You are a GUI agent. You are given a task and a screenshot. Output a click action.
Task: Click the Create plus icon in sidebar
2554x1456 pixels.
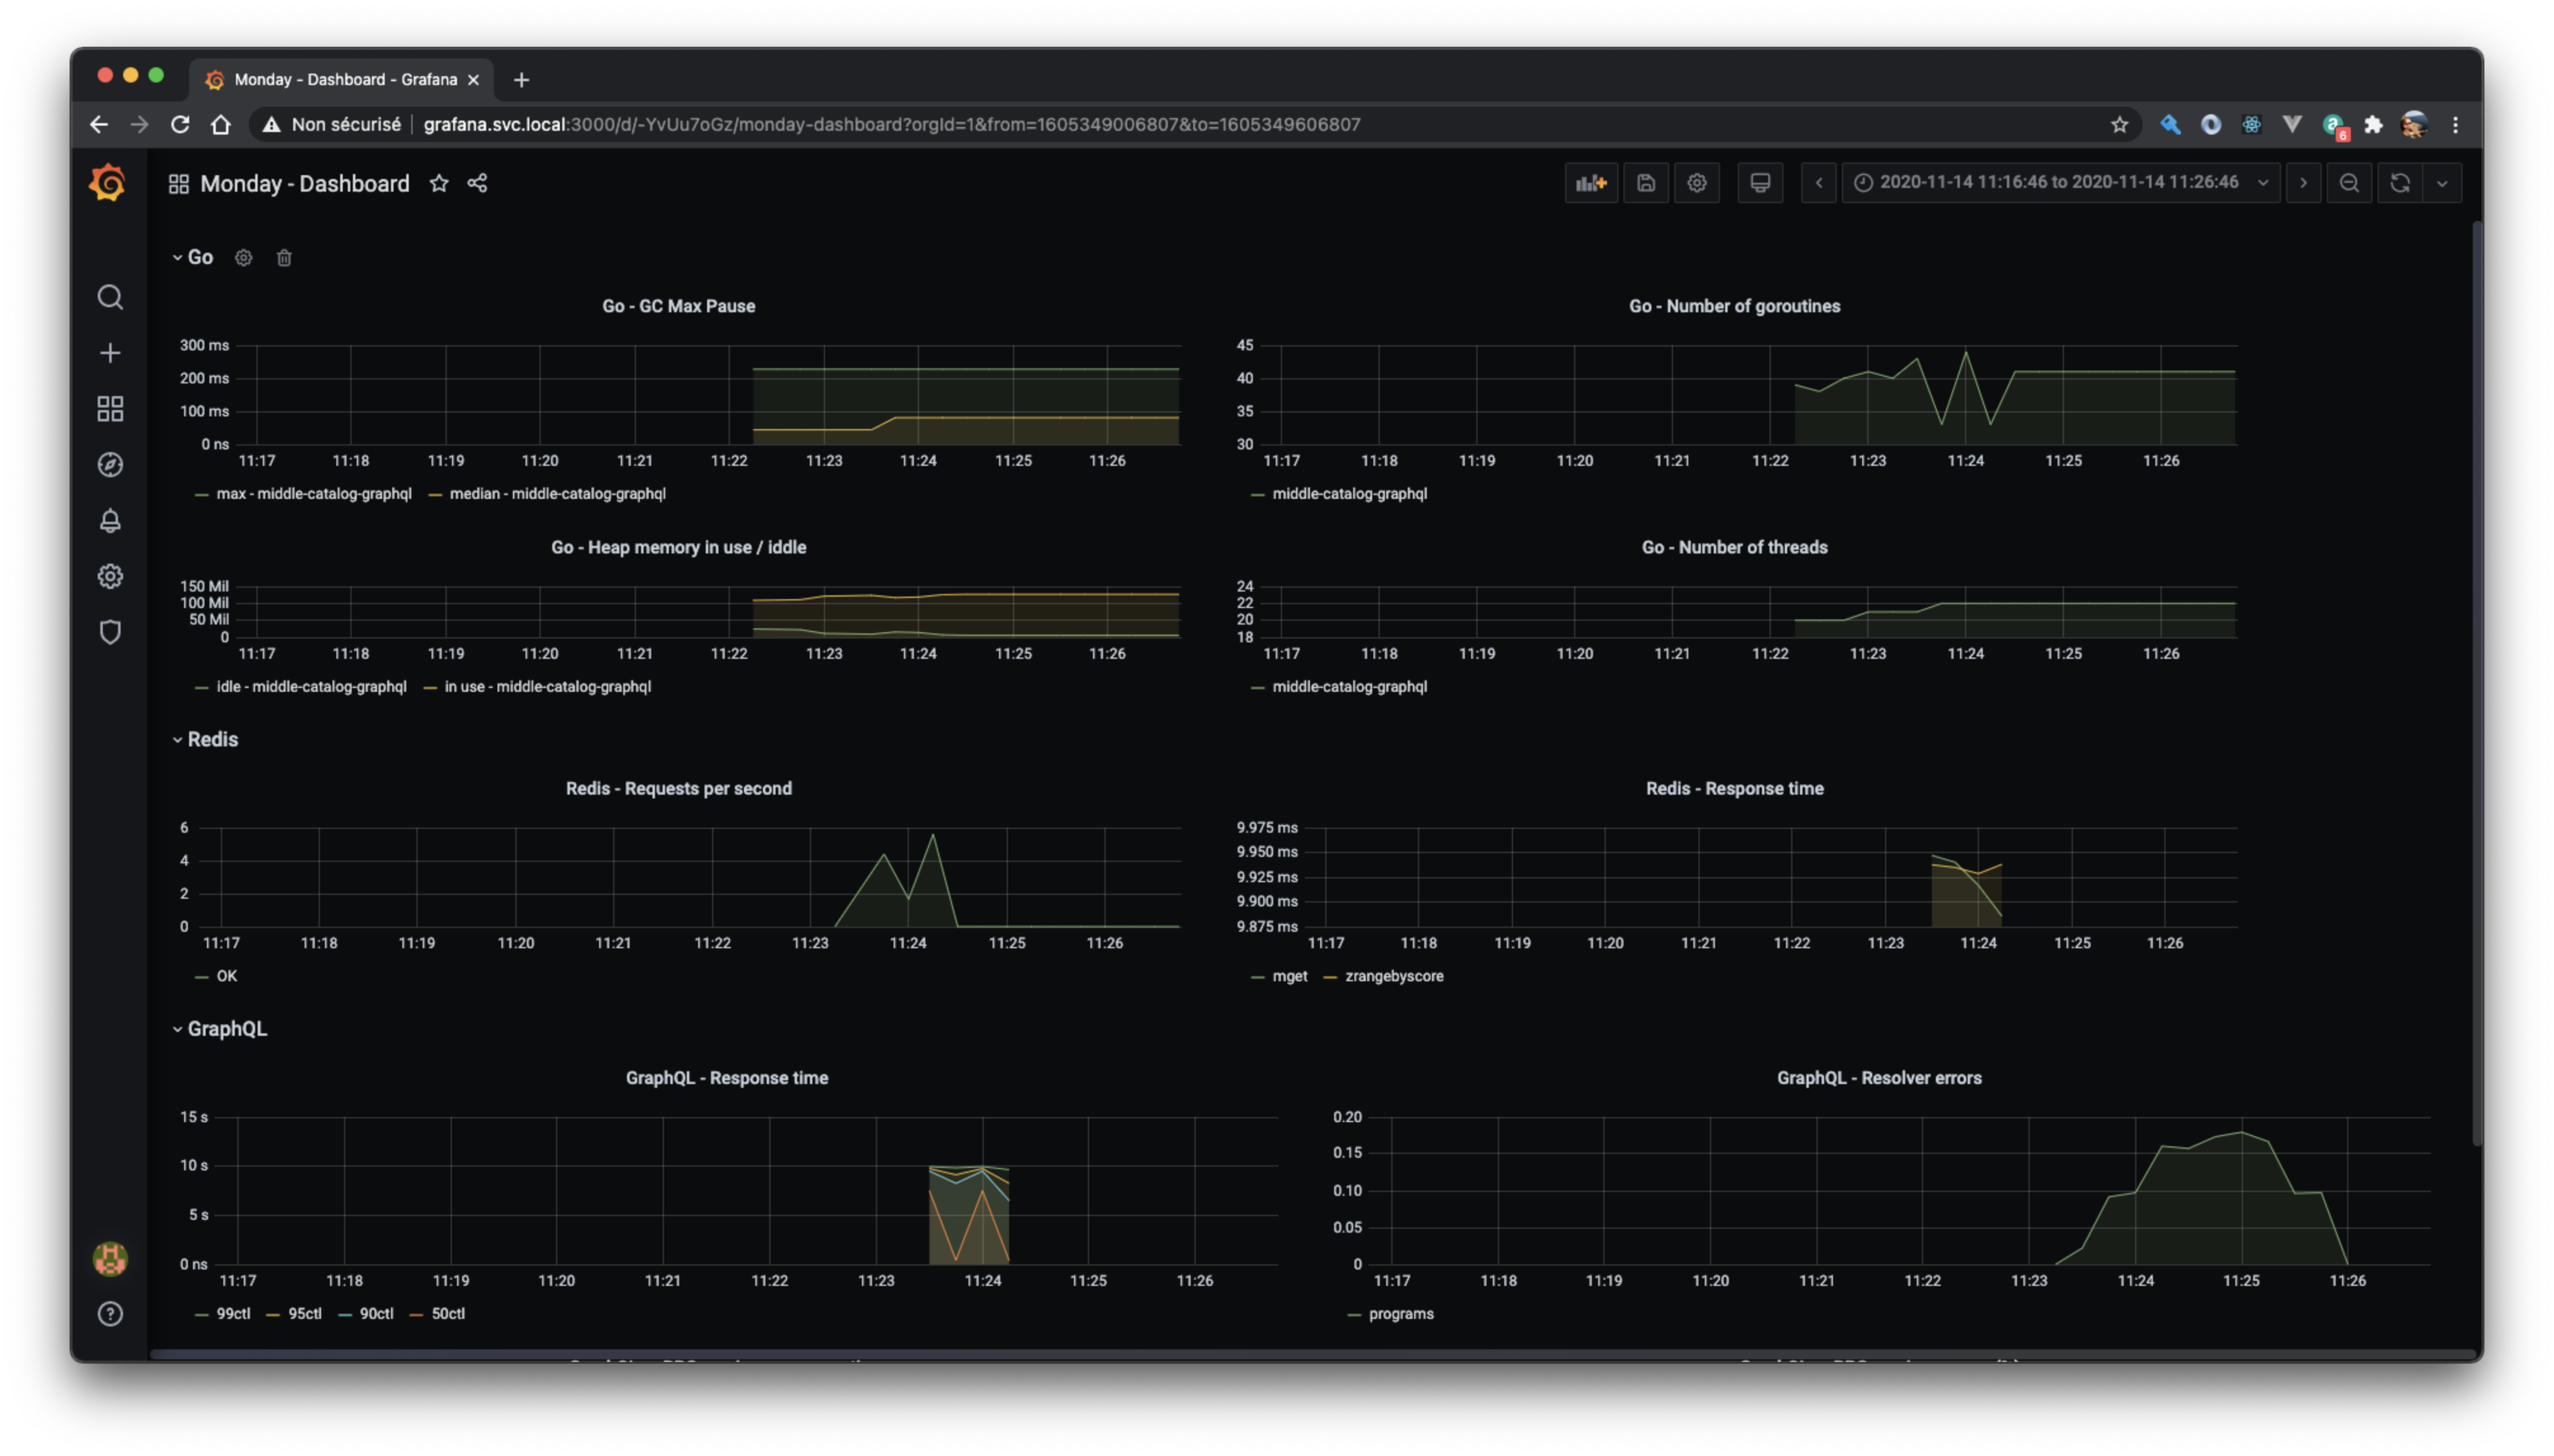coord(110,353)
